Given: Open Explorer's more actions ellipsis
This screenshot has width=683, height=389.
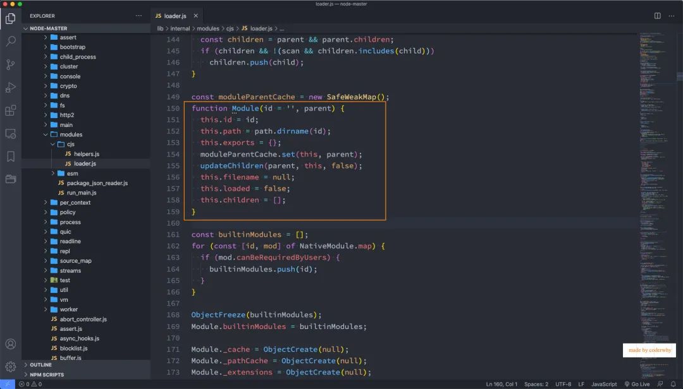Looking at the screenshot, I should [138, 16].
